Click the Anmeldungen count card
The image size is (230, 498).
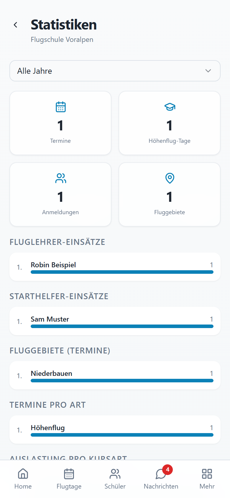(x=60, y=194)
